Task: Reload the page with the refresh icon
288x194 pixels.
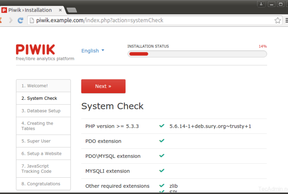Action: point(20,20)
